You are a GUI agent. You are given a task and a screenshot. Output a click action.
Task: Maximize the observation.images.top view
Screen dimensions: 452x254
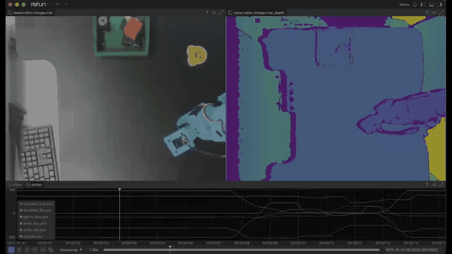(221, 13)
